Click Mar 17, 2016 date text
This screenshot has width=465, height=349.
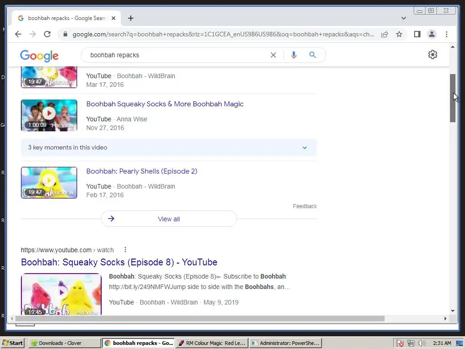105,85
